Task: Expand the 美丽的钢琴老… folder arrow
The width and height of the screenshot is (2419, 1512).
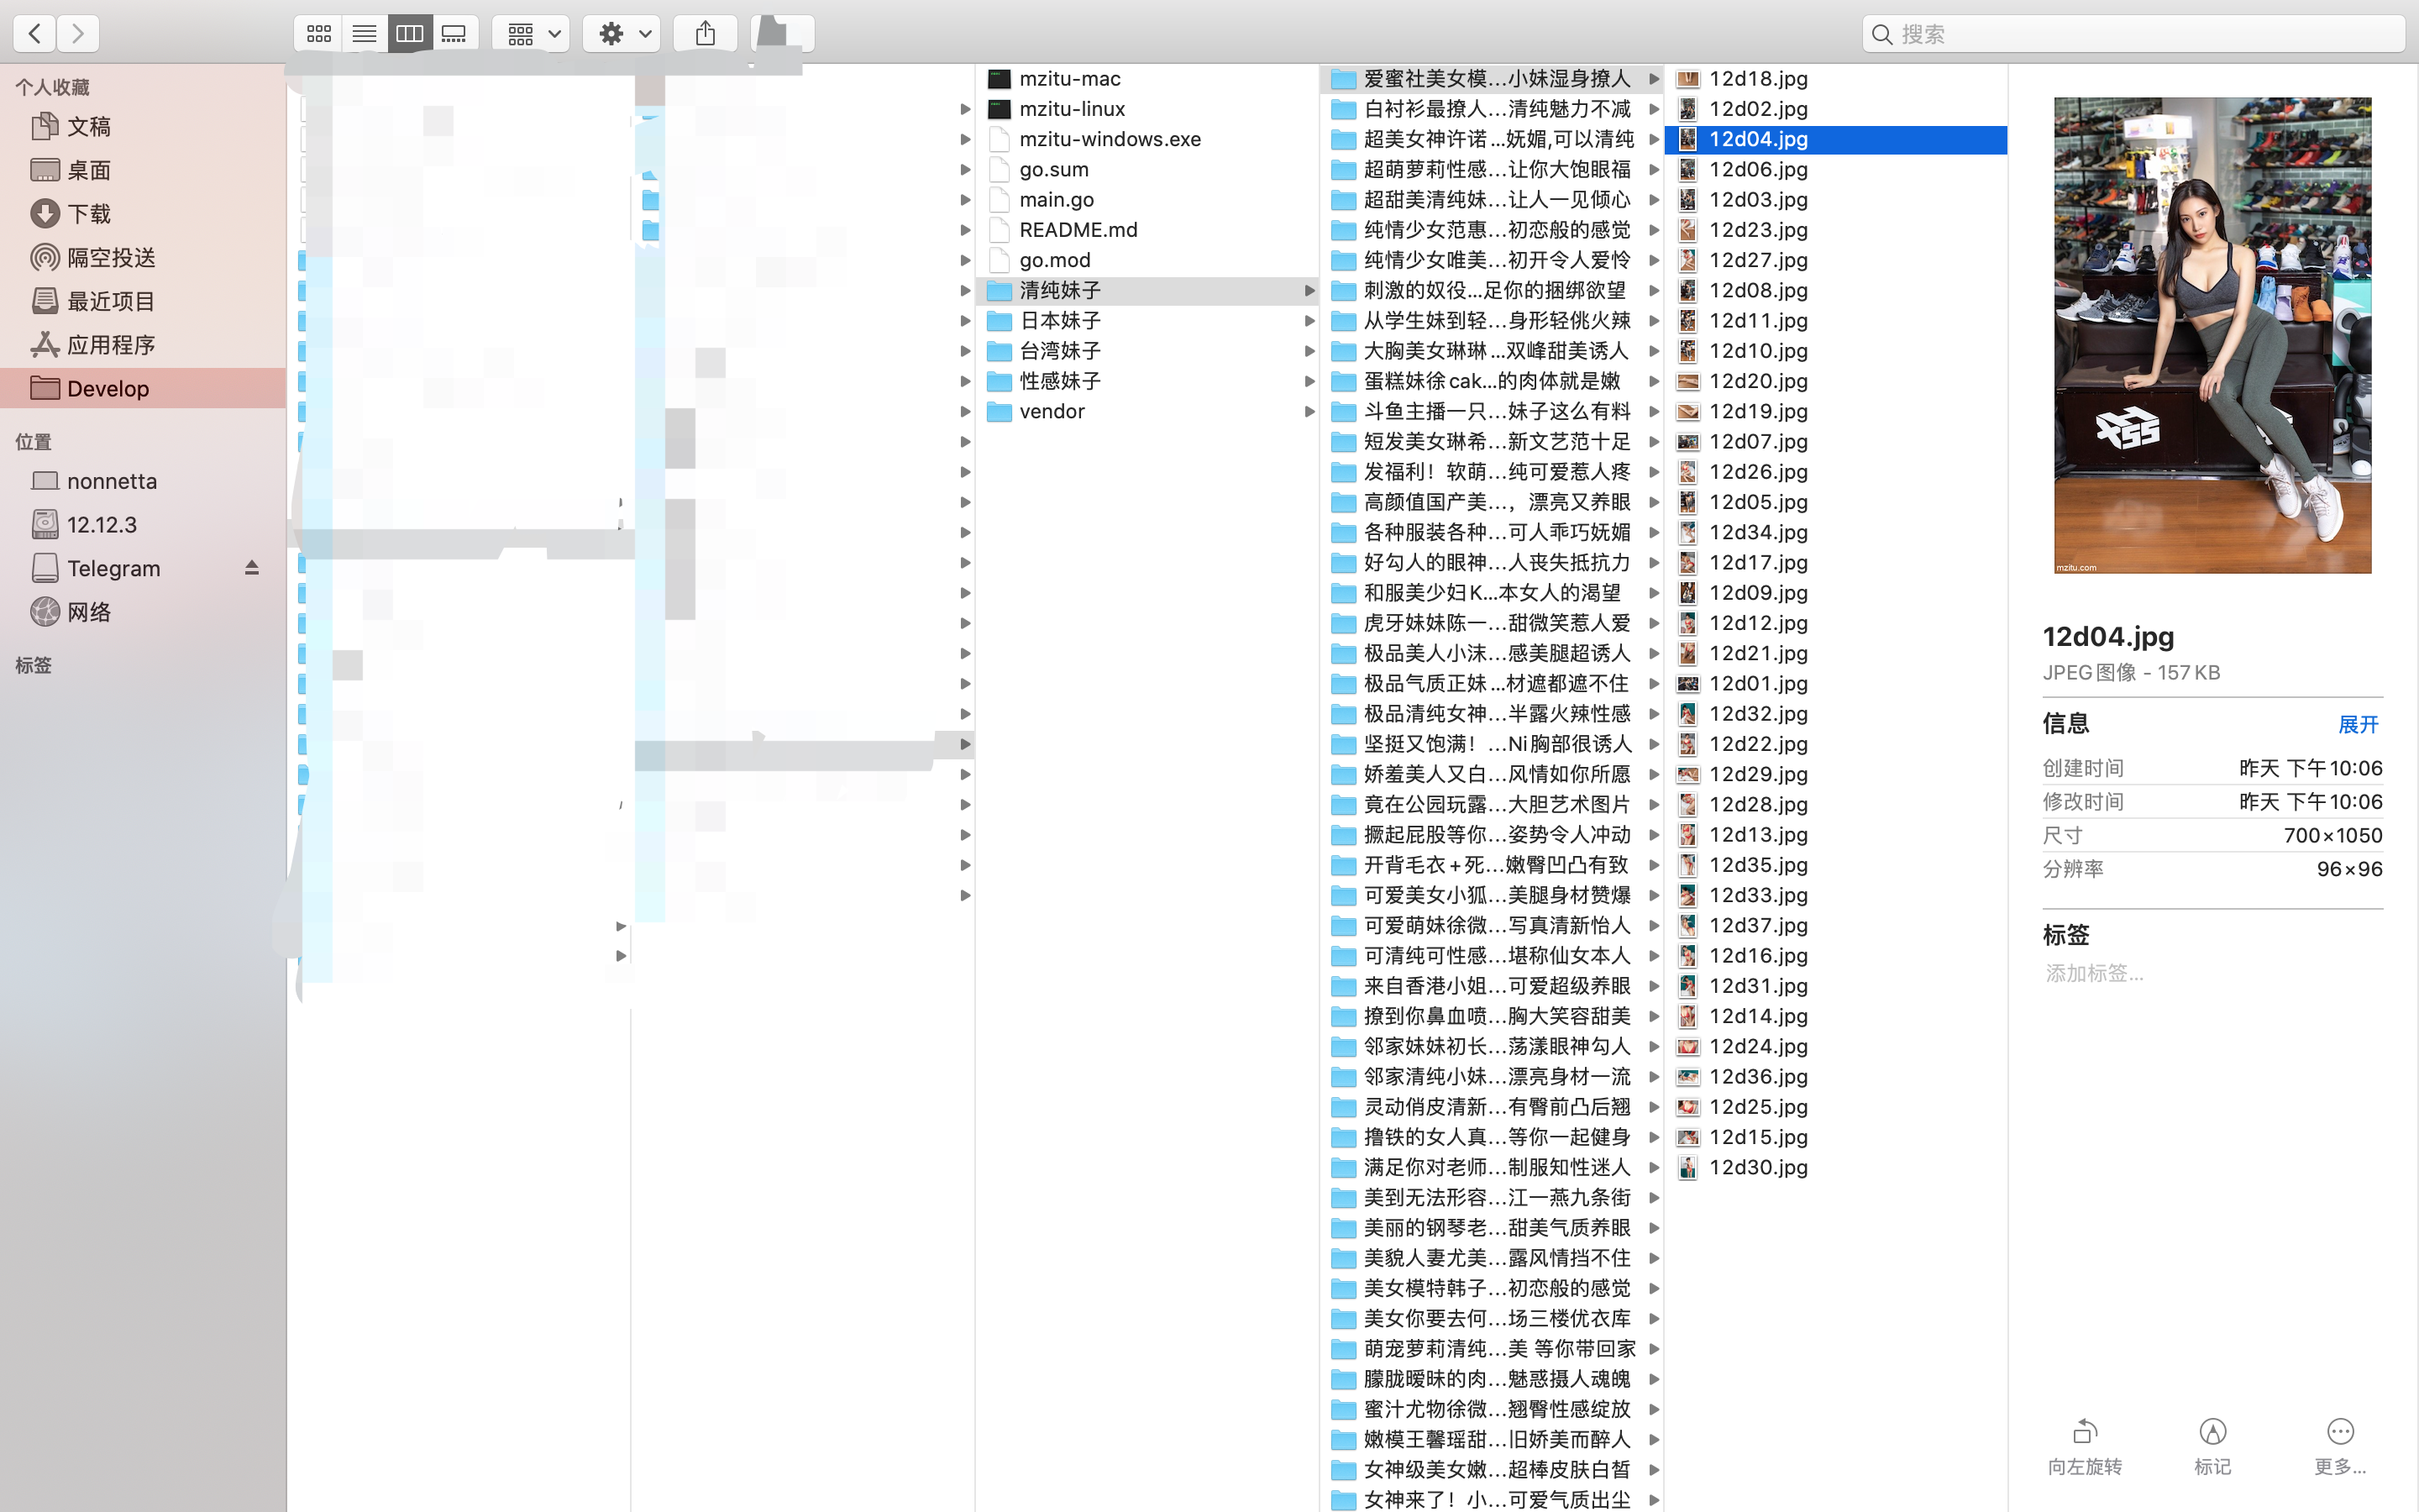Action: coord(1653,1228)
